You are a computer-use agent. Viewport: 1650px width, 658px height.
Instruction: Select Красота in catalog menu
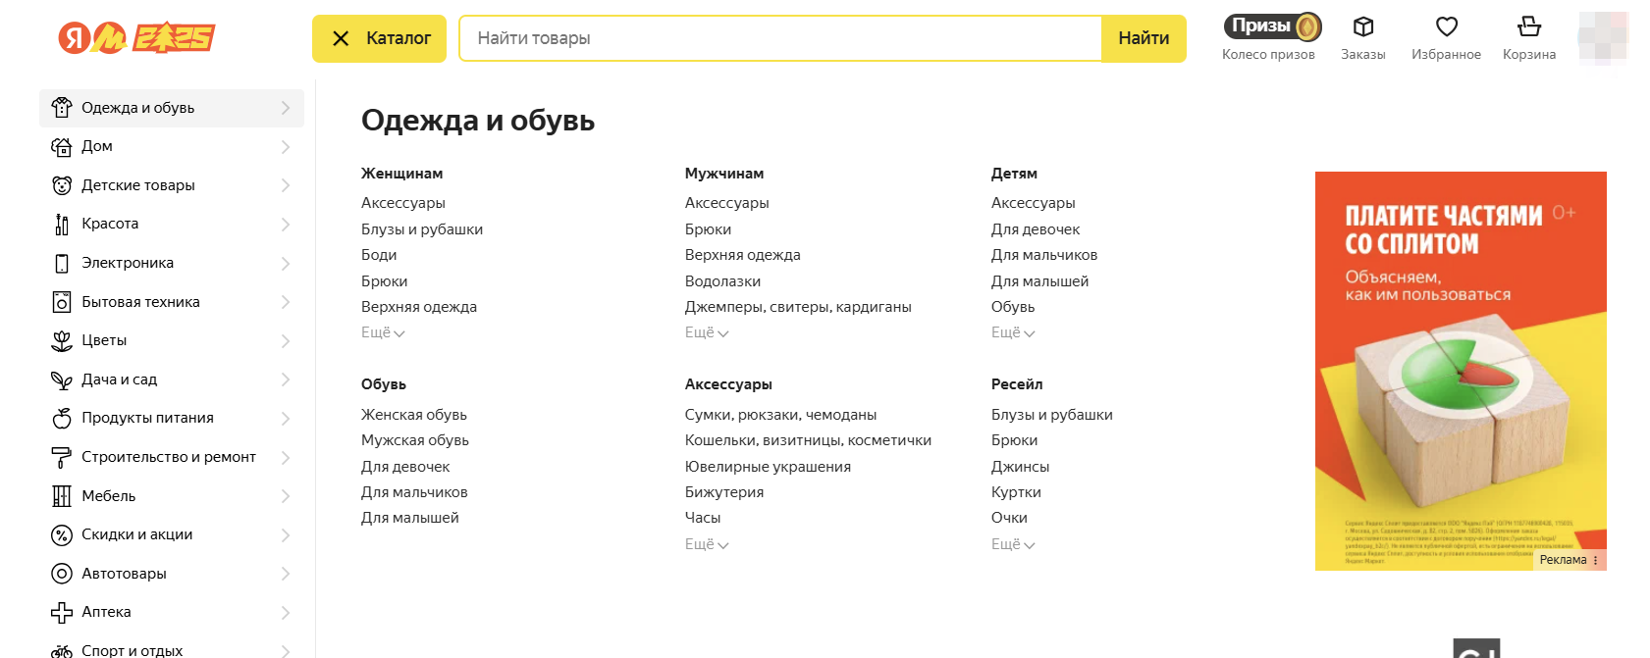point(172,225)
